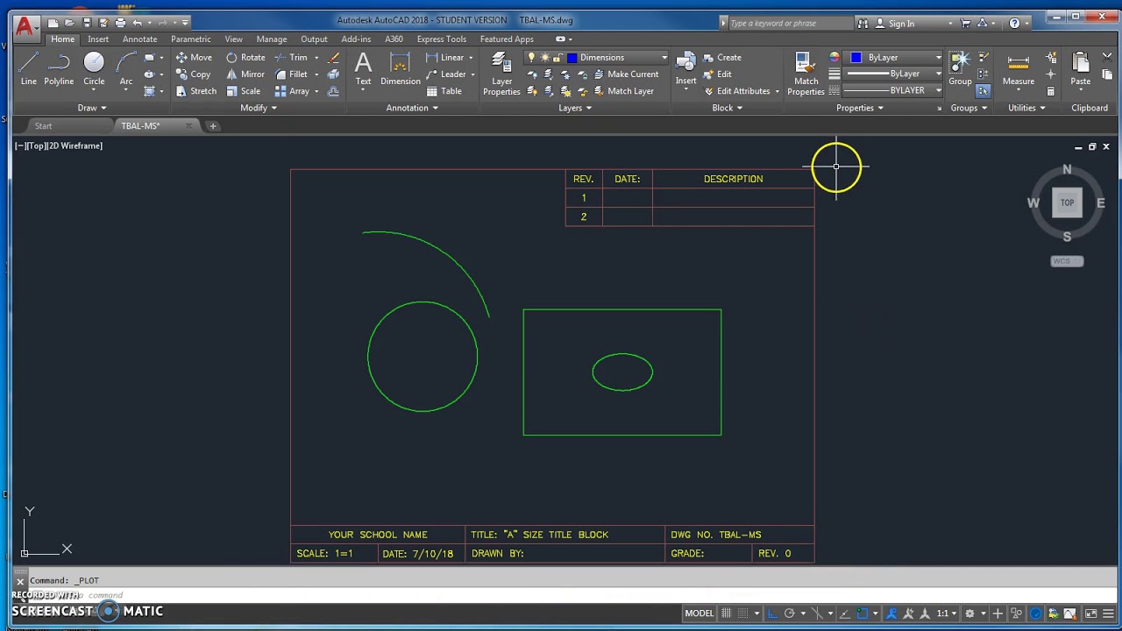1122x631 pixels.
Task: Toggle ortho mode in status bar
Action: pos(771,613)
